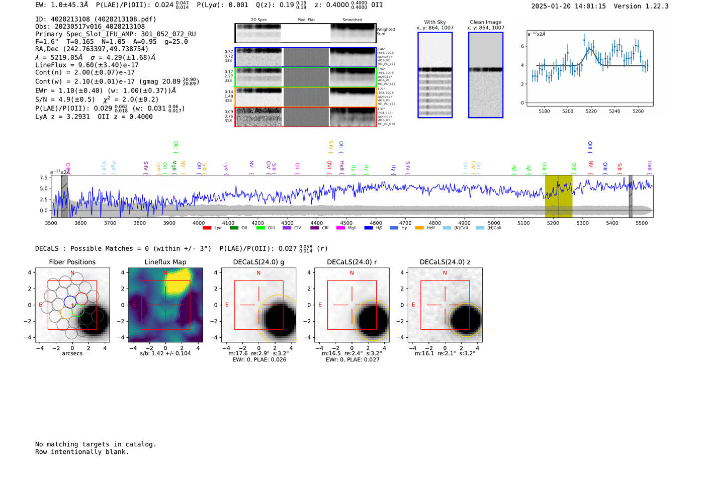This screenshot has height=479, width=704.
Task: Click the Pixel Flat column header
Action: [x=306, y=20]
